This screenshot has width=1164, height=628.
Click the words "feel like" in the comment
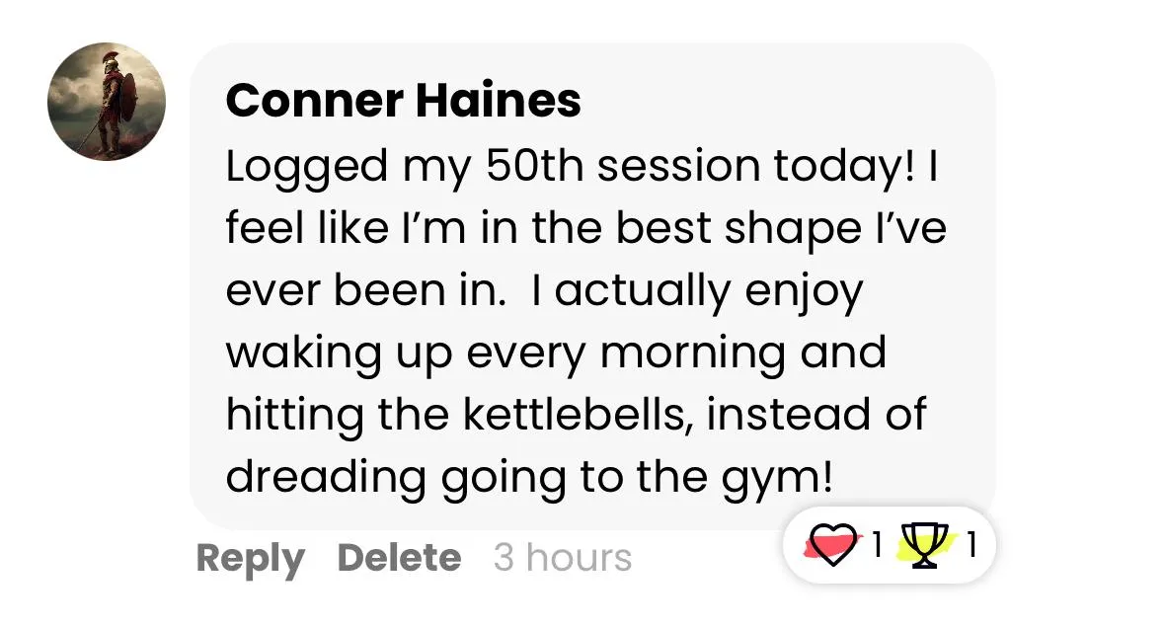click(x=307, y=228)
